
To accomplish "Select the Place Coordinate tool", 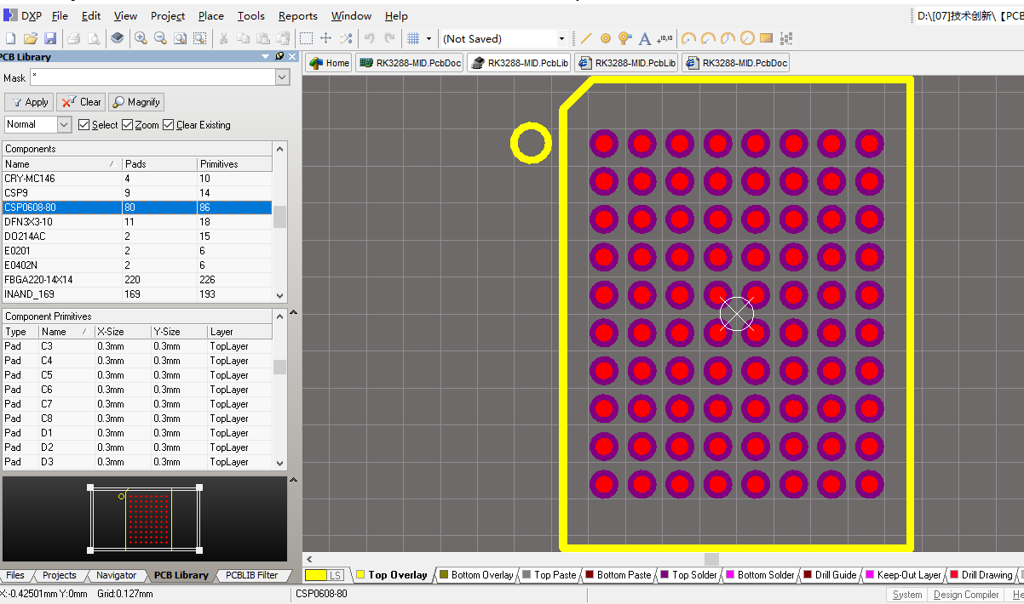I will coord(665,38).
